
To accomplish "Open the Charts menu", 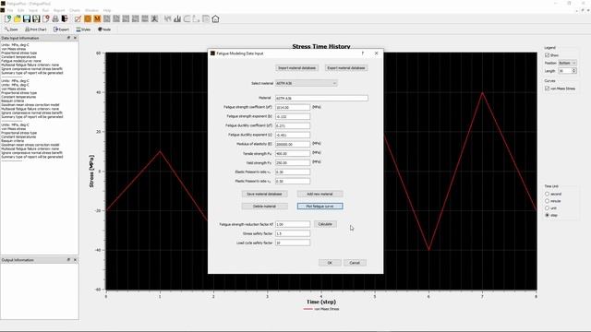I will coord(75,10).
